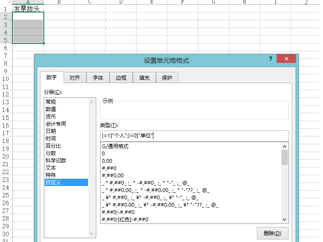Click the selection fill handle at A5
The image size is (323, 242).
click(x=43, y=43)
